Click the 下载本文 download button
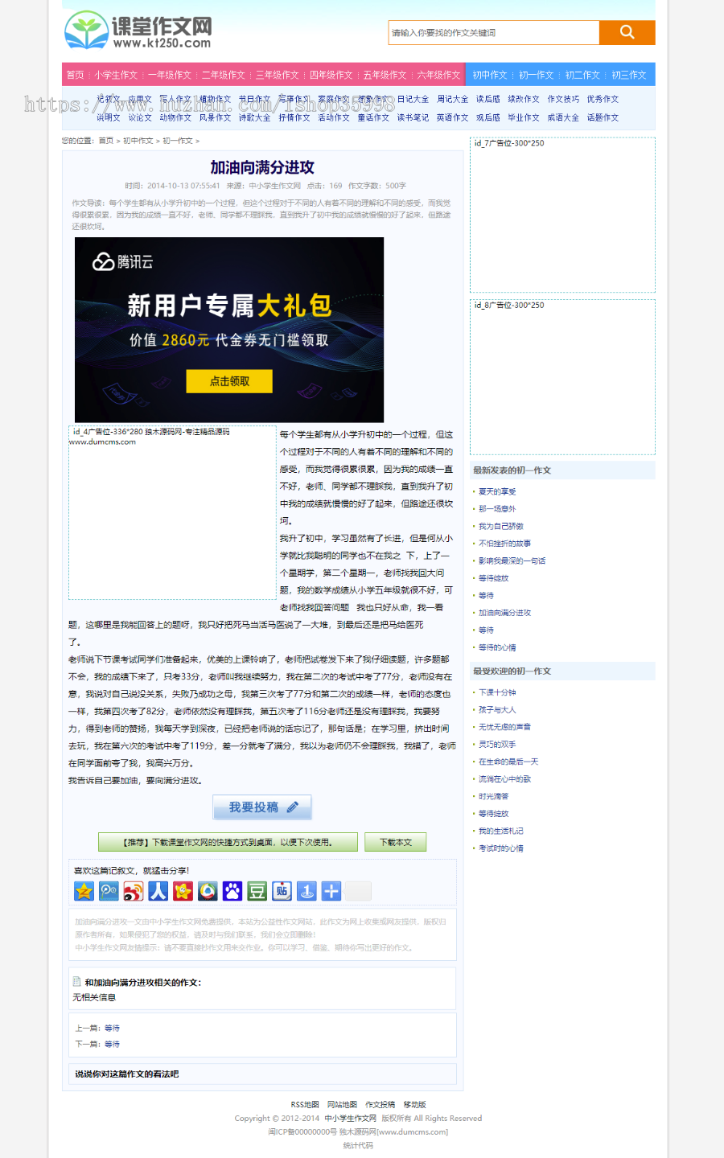The width and height of the screenshot is (724, 1158). click(395, 841)
